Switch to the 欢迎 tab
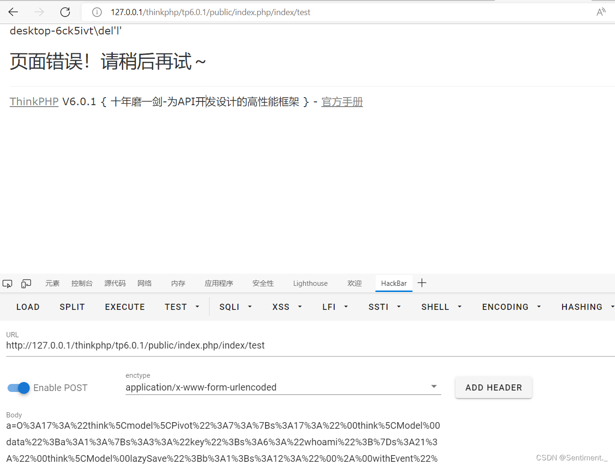 click(x=354, y=283)
